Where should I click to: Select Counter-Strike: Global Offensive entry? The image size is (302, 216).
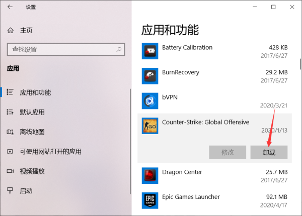pyautogui.click(x=214, y=138)
